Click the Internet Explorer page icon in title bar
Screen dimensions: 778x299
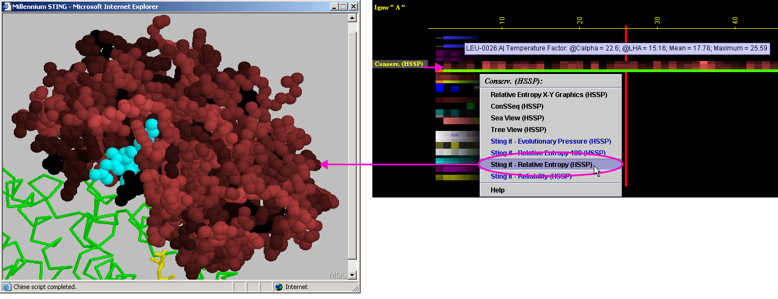tap(7, 7)
